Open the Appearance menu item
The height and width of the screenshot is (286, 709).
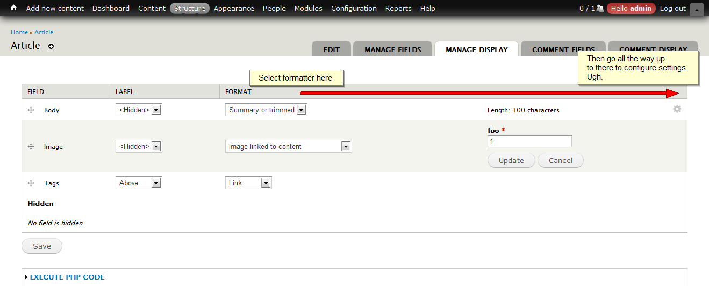(234, 8)
